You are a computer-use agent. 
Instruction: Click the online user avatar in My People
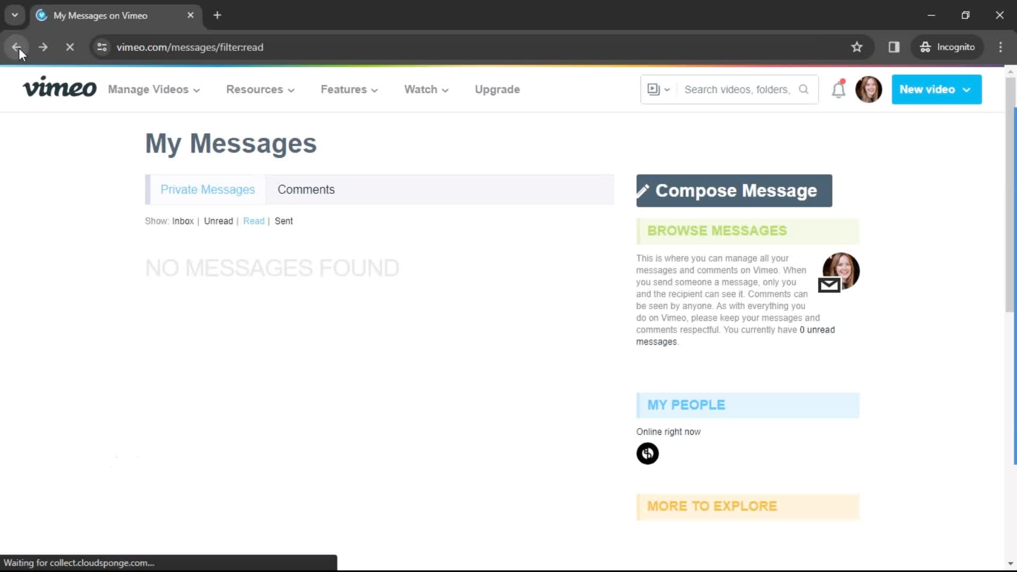click(647, 453)
